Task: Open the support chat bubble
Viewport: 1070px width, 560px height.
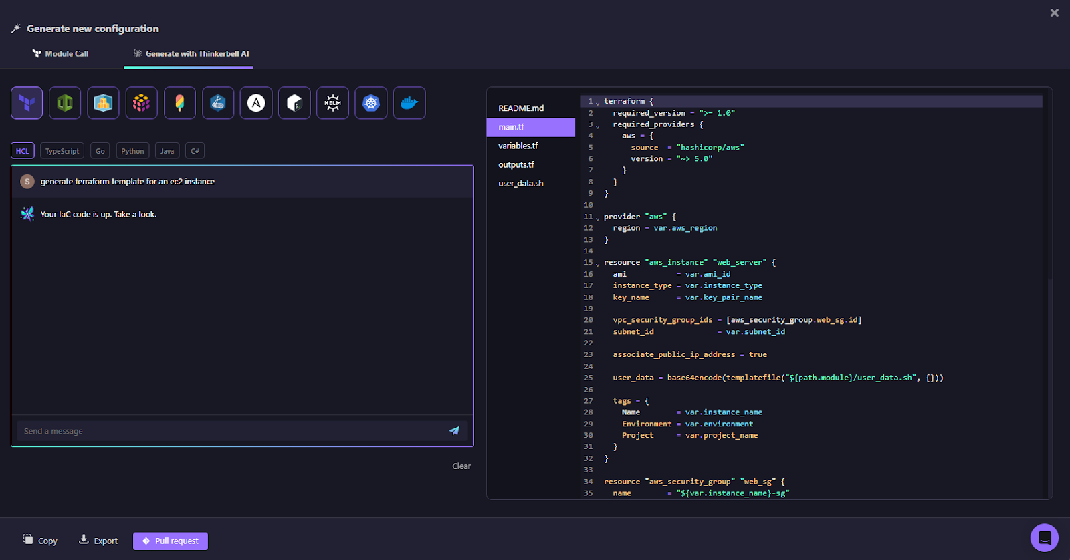Action: click(x=1045, y=537)
